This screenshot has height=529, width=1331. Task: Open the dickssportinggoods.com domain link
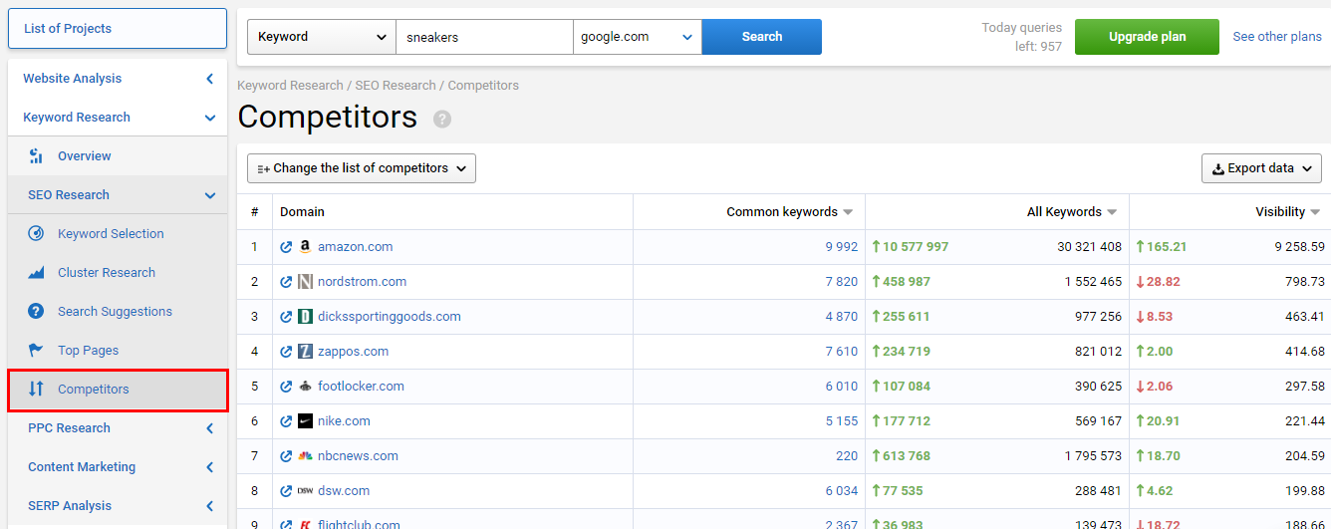tap(390, 317)
